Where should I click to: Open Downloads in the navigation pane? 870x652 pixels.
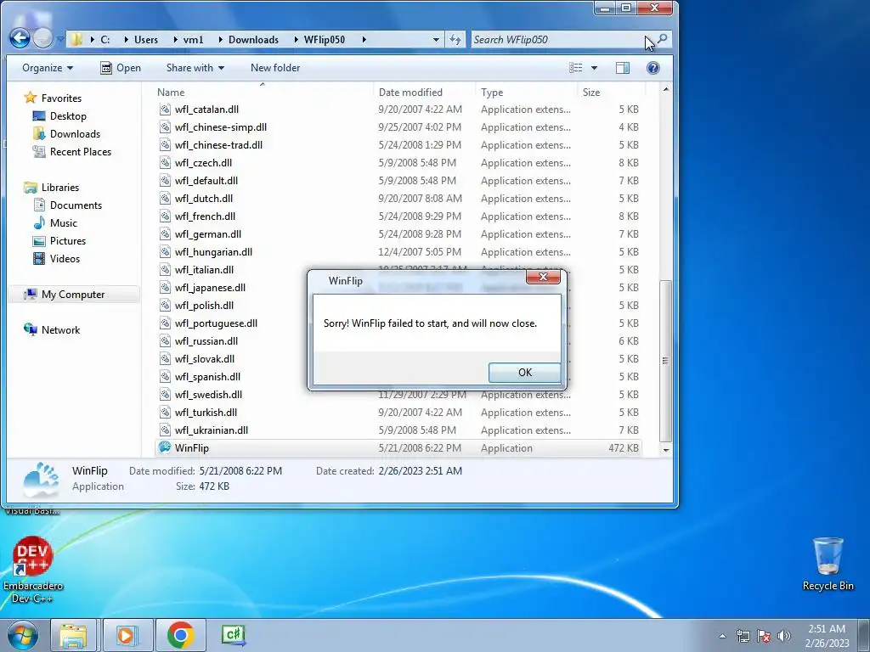[75, 133]
